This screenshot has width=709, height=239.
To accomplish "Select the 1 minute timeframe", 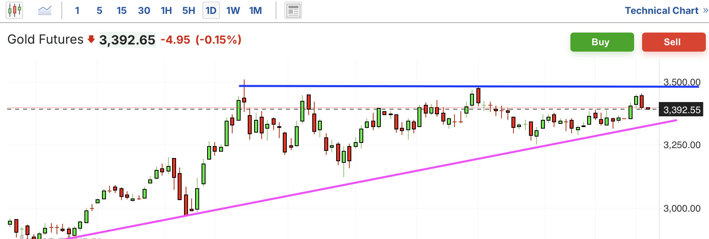I will coord(77,11).
